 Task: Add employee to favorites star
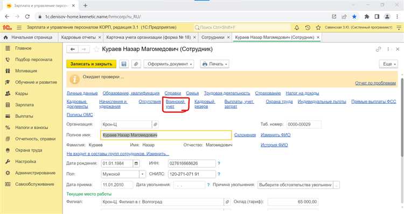tap(96, 49)
